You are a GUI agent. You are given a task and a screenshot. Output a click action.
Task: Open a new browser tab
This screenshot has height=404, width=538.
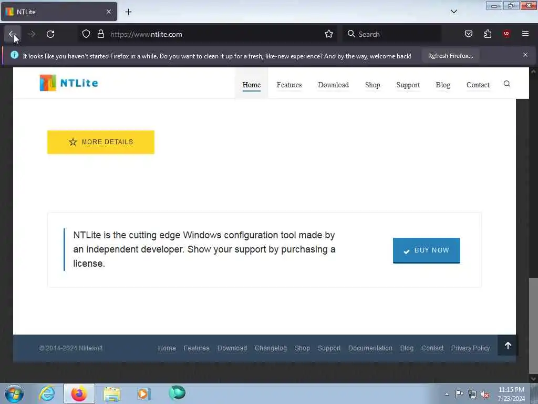[128, 12]
